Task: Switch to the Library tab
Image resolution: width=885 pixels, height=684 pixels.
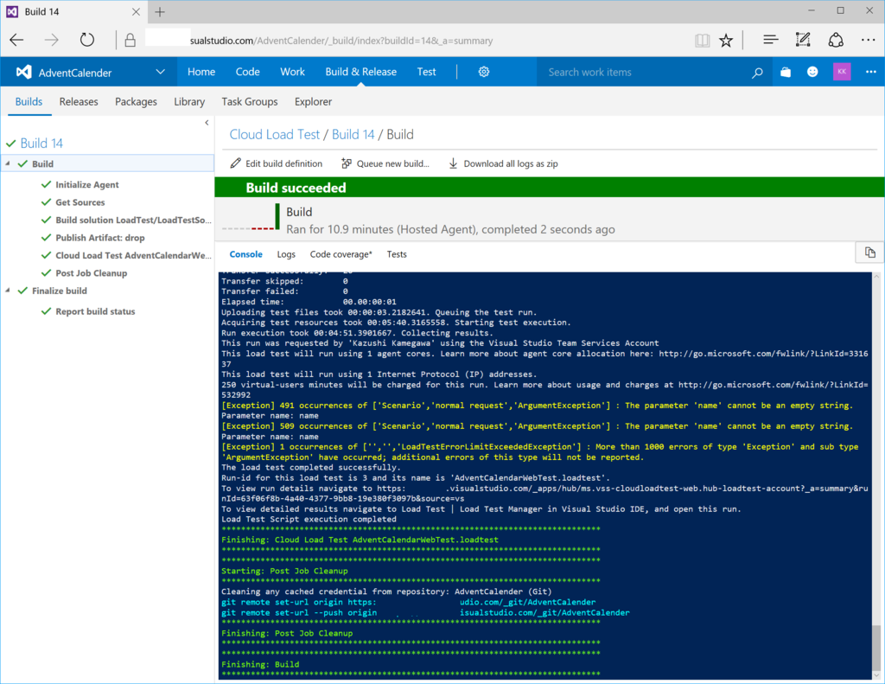Action: click(x=189, y=102)
